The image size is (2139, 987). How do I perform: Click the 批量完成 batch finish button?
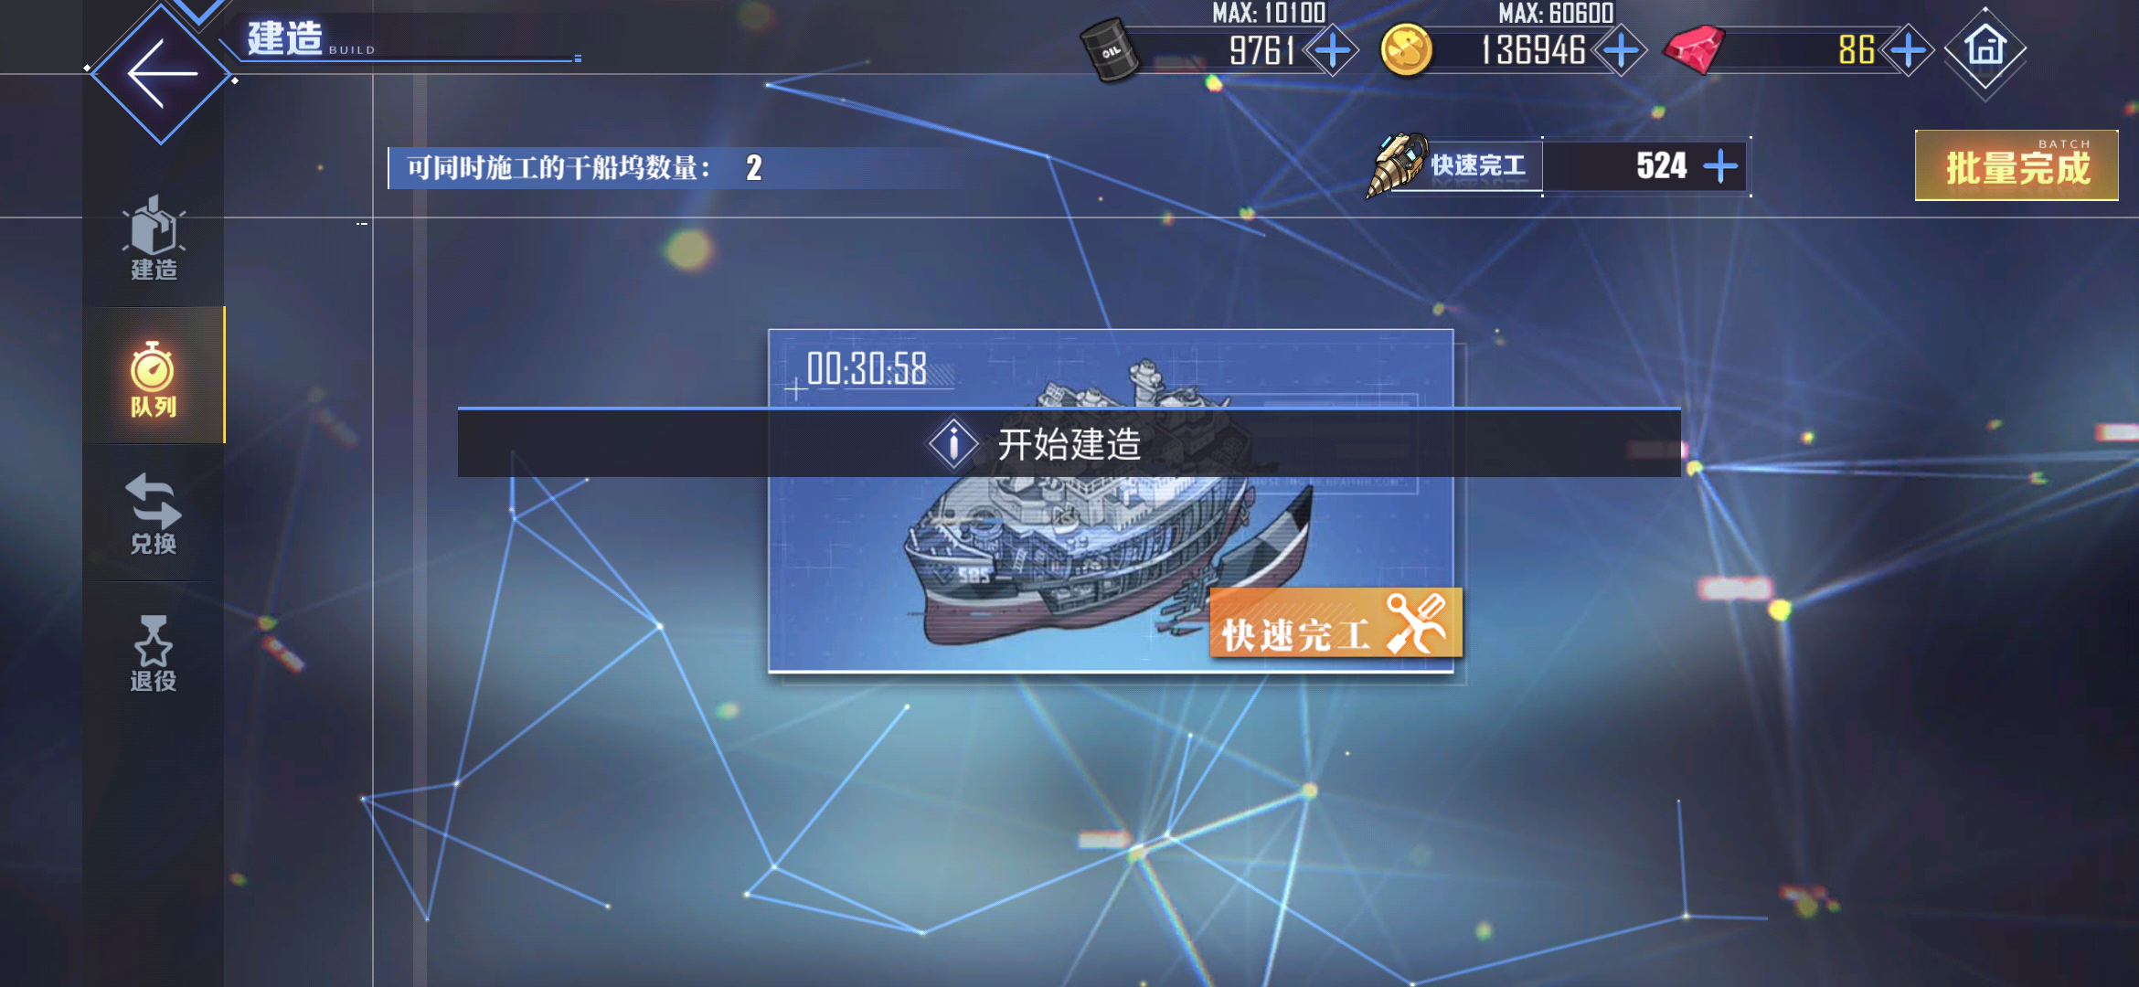(x=2017, y=165)
